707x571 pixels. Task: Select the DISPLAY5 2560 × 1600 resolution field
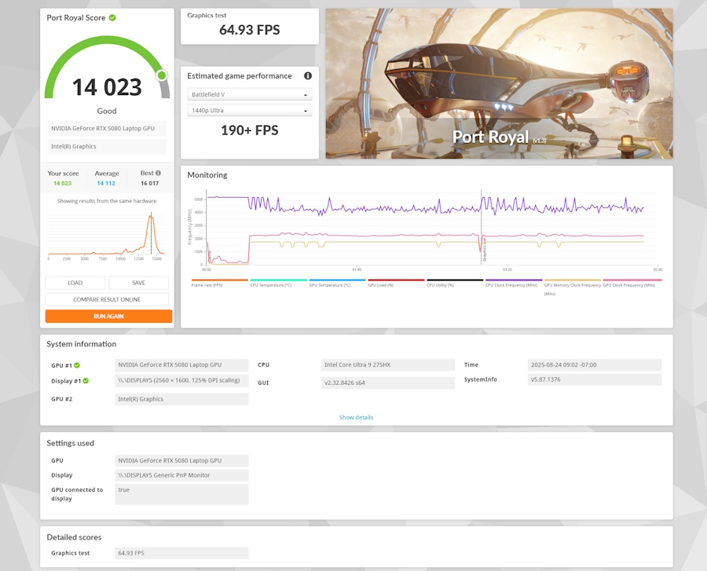(181, 380)
